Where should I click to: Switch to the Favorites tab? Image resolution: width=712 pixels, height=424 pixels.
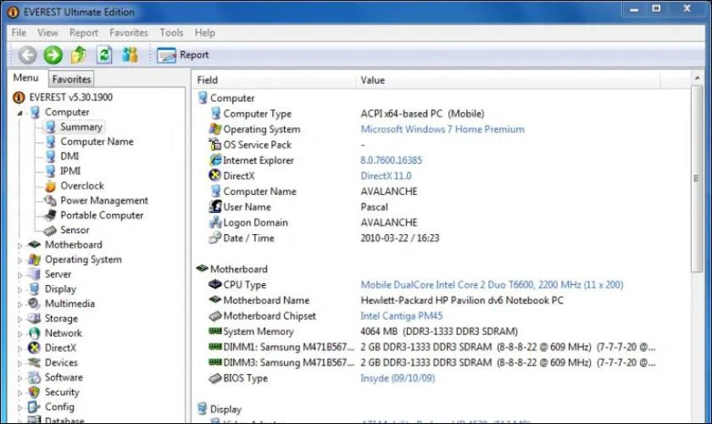71,79
